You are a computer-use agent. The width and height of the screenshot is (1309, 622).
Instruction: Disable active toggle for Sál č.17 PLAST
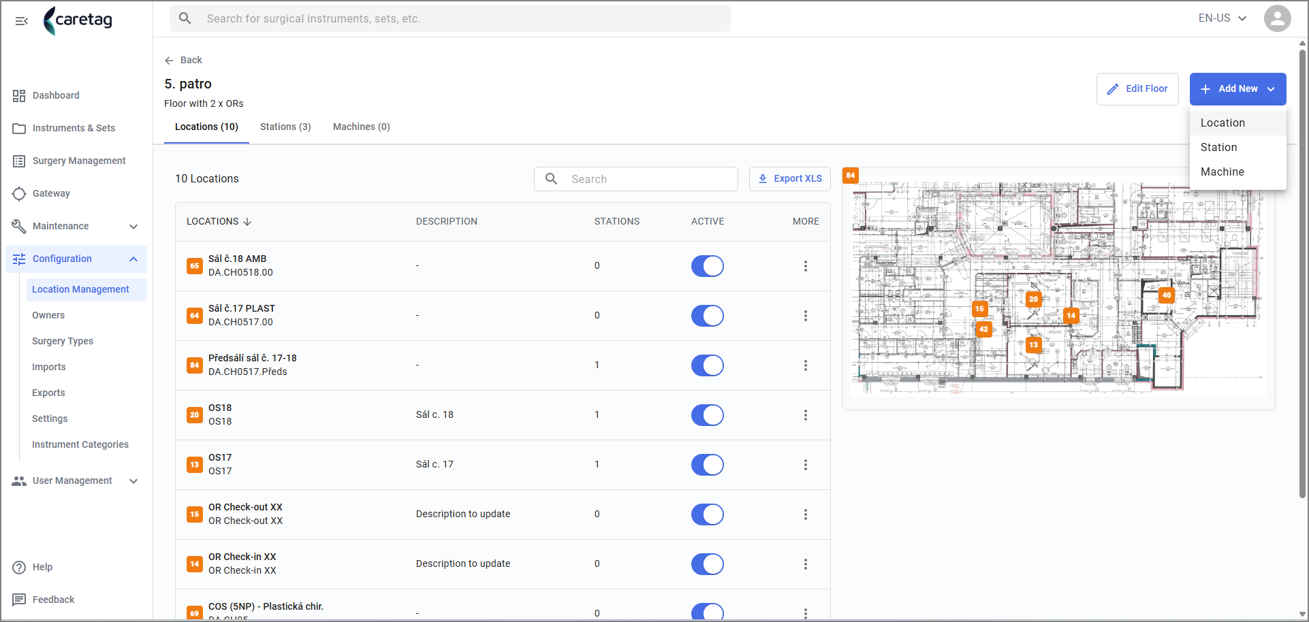point(707,316)
